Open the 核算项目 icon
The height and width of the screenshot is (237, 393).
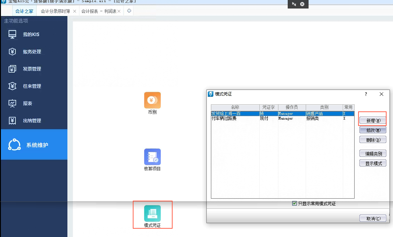(x=152, y=157)
